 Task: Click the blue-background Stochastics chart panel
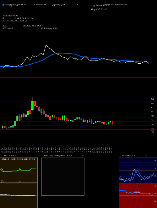pyautogui.click(x=138, y=170)
